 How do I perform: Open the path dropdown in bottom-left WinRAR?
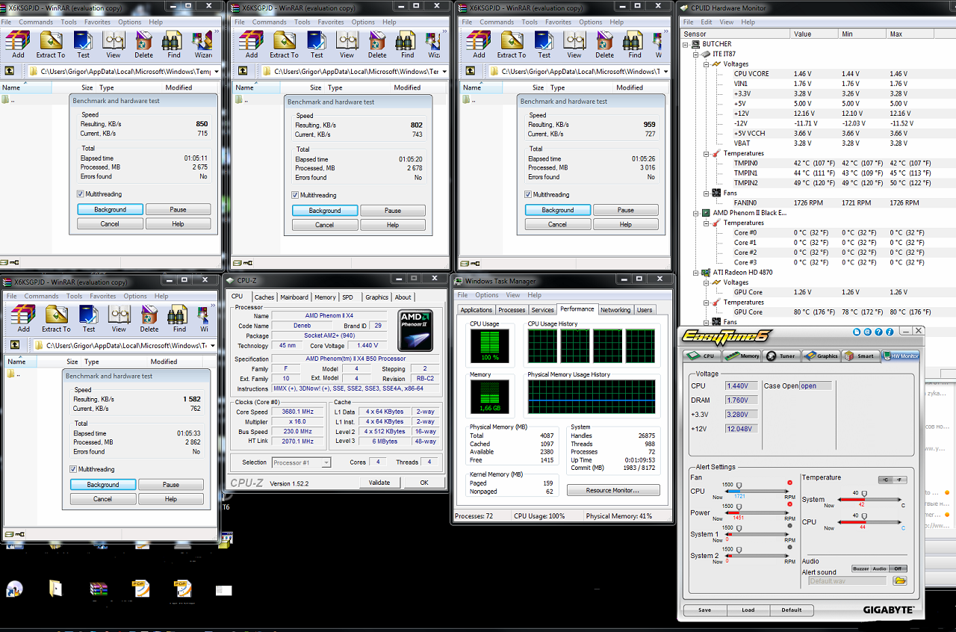214,346
